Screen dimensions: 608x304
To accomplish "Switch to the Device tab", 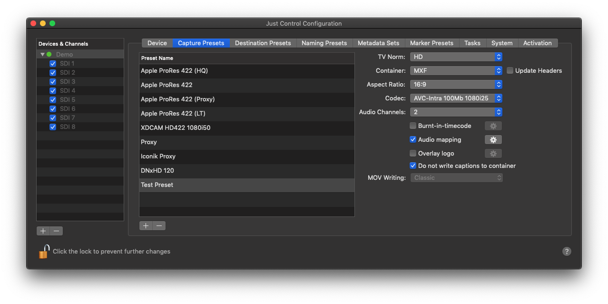I will pos(157,43).
